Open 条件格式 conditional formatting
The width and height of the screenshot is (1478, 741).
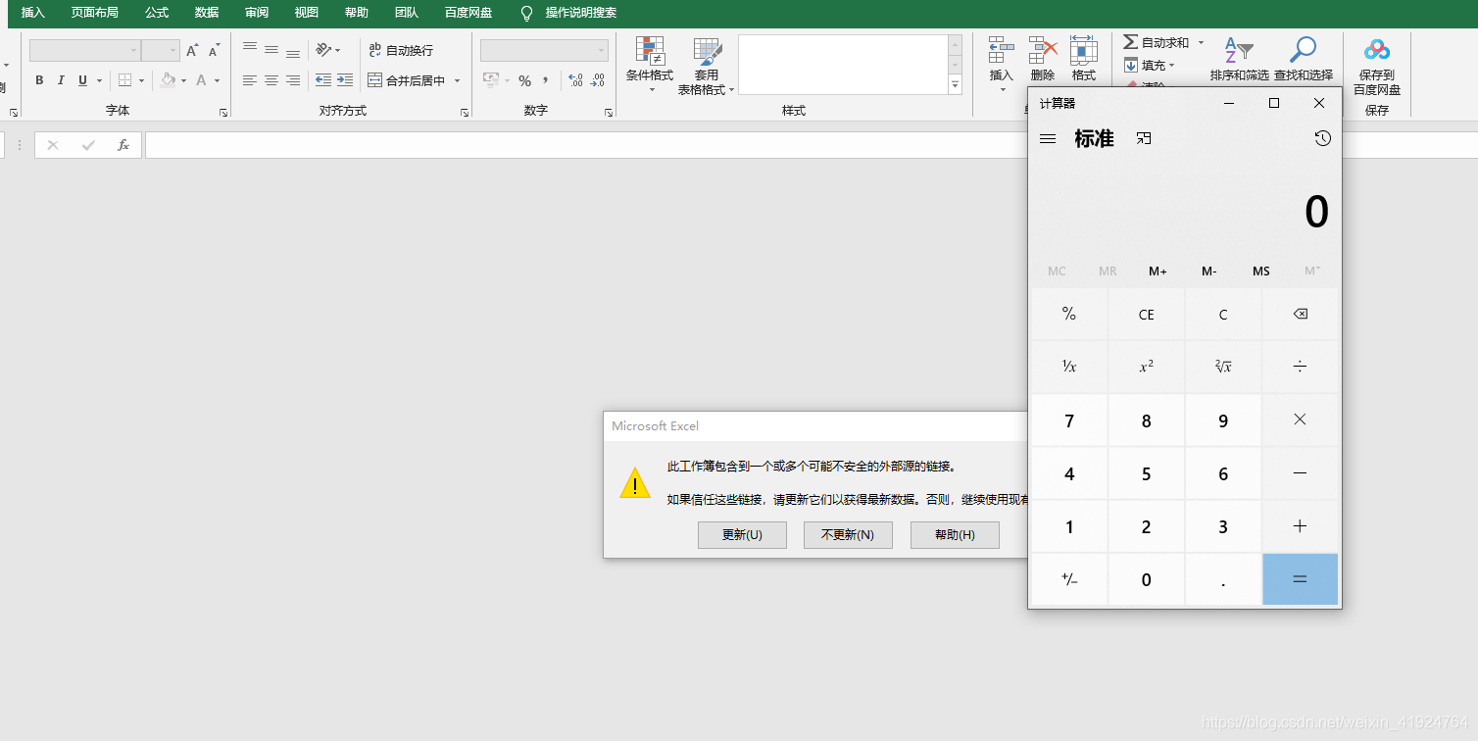click(650, 65)
